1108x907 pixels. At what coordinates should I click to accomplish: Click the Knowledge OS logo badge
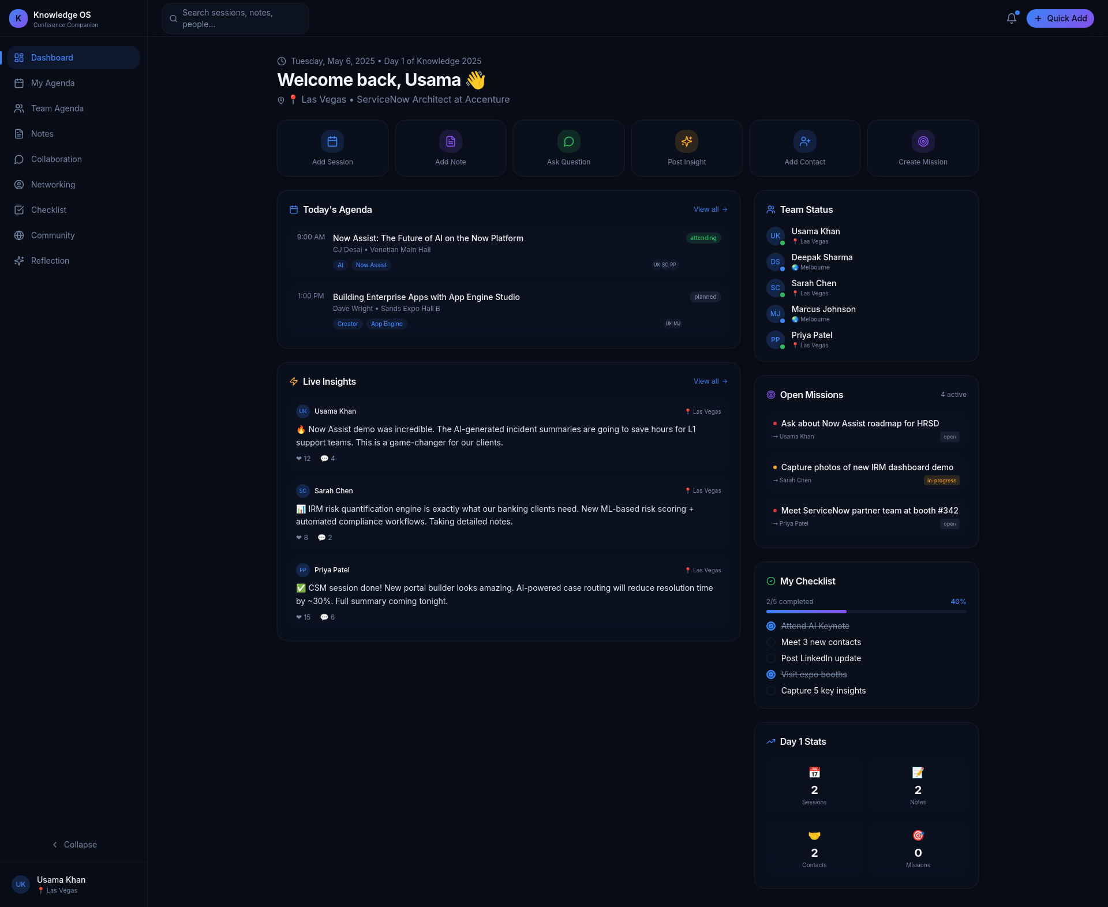coord(18,18)
